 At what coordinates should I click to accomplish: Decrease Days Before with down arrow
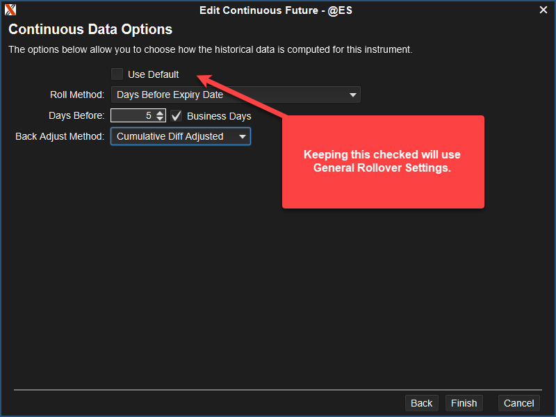pyautogui.click(x=161, y=119)
